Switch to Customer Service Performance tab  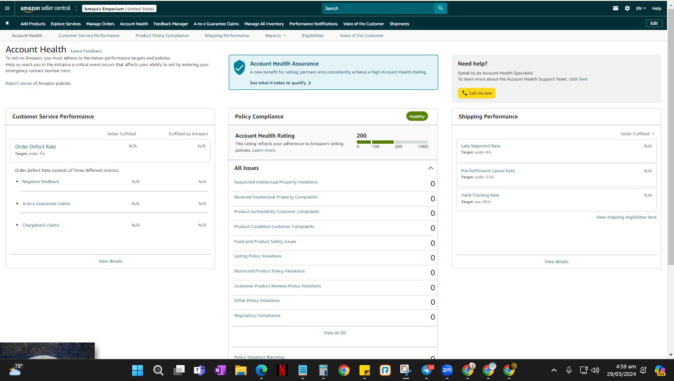(x=89, y=36)
